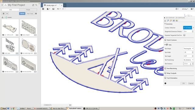Viewport: 195px width, 110px height.
Task: Edit the Tab Width field
Action: pyautogui.click(x=188, y=52)
